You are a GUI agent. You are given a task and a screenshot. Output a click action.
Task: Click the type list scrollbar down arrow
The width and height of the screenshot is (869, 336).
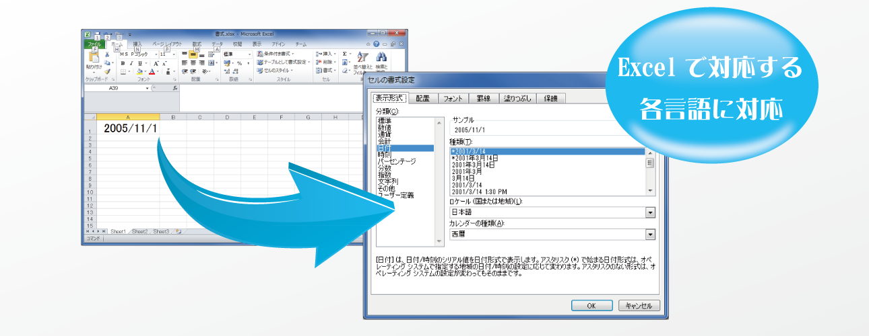point(650,192)
